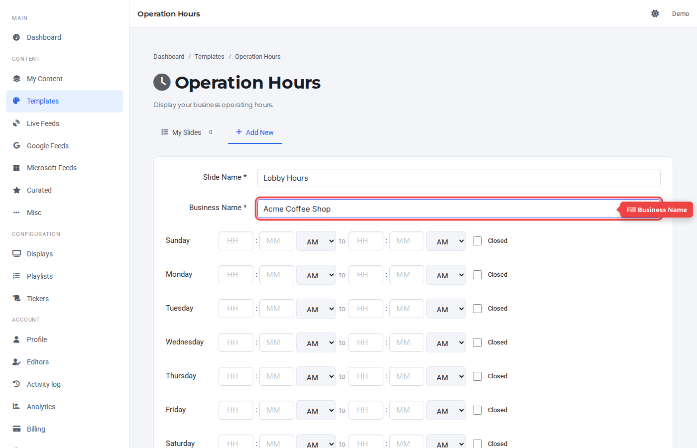Click the Profile person icon
This screenshot has width=697, height=448.
[16, 339]
